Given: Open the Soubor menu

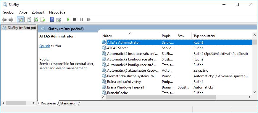Looking at the screenshot, I should 9,12.
